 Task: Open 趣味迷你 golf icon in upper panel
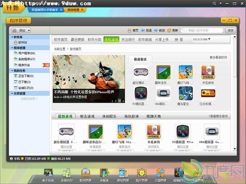163,72
